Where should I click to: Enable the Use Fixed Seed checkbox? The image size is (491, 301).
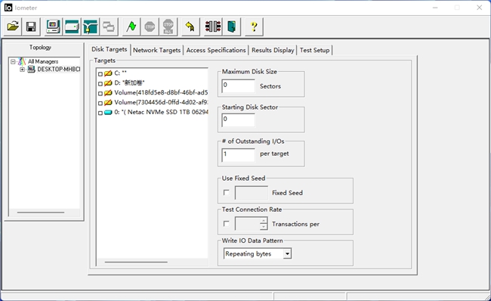pos(226,193)
